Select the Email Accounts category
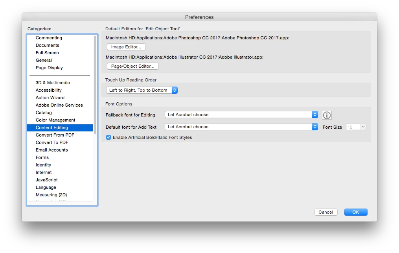 point(60,150)
